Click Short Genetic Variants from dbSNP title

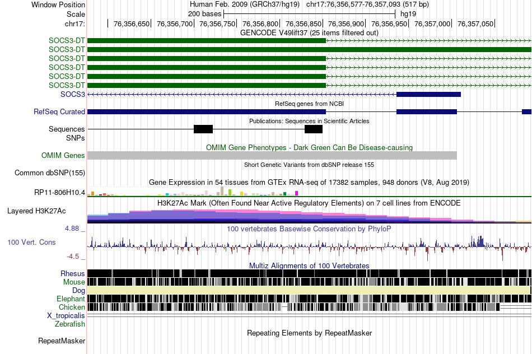(310, 165)
